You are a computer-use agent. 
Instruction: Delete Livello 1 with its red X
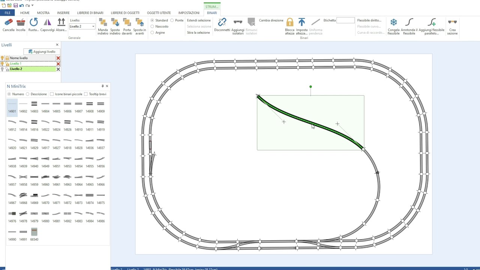coord(58,64)
